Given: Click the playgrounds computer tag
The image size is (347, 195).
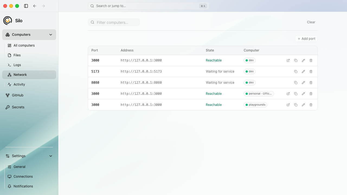Looking at the screenshot, I should pyautogui.click(x=255, y=105).
